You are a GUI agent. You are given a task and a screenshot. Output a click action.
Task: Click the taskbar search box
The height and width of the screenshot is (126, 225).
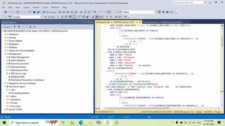point(33,122)
